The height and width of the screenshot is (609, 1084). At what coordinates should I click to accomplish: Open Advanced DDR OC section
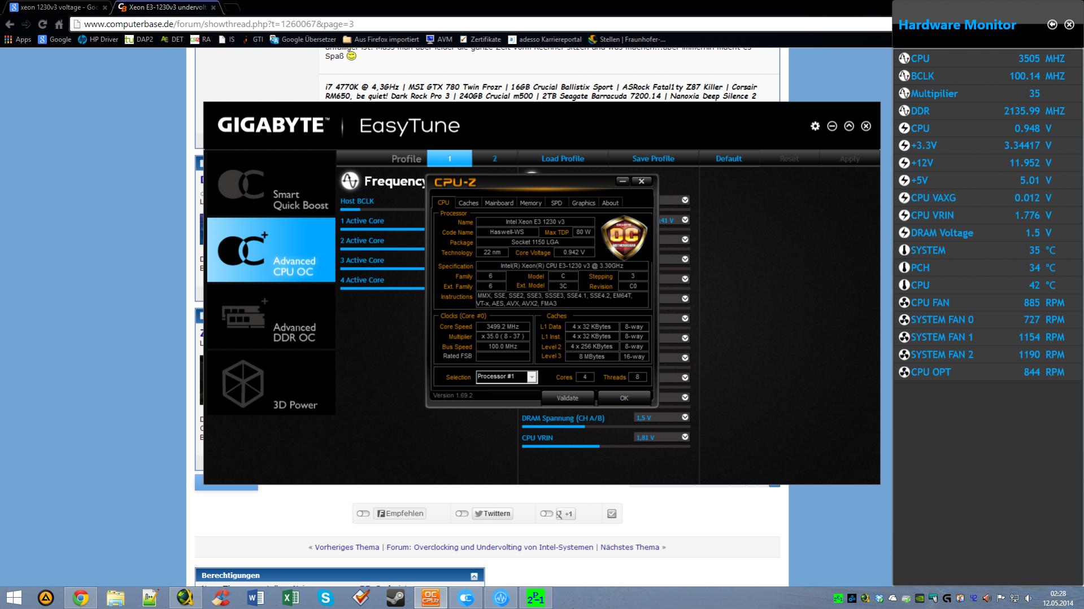(271, 316)
